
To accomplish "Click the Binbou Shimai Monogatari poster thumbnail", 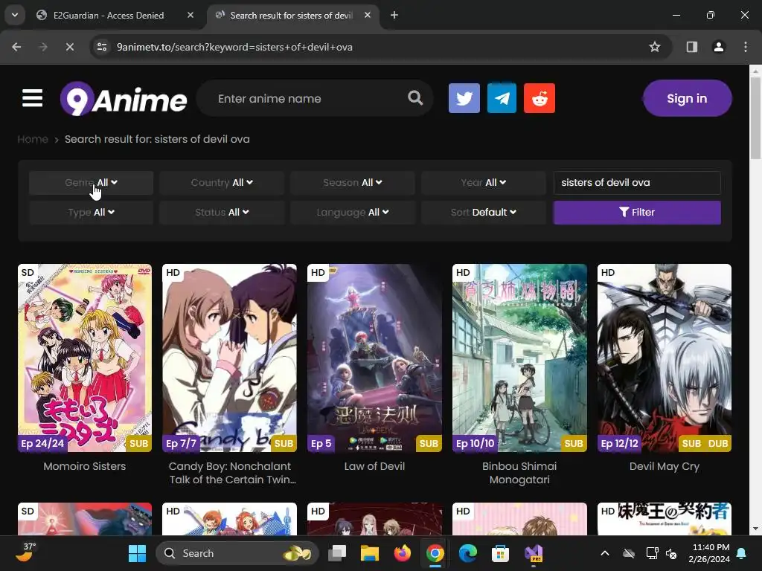I will pyautogui.click(x=519, y=358).
